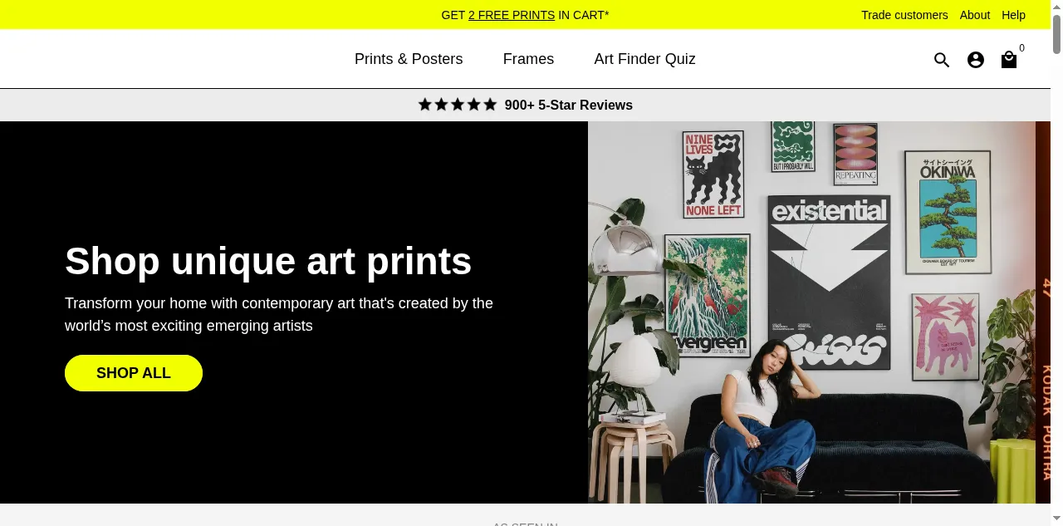Click the Shop unique art prints heading
Image resolution: width=1063 pixels, height=526 pixels.
268,261
